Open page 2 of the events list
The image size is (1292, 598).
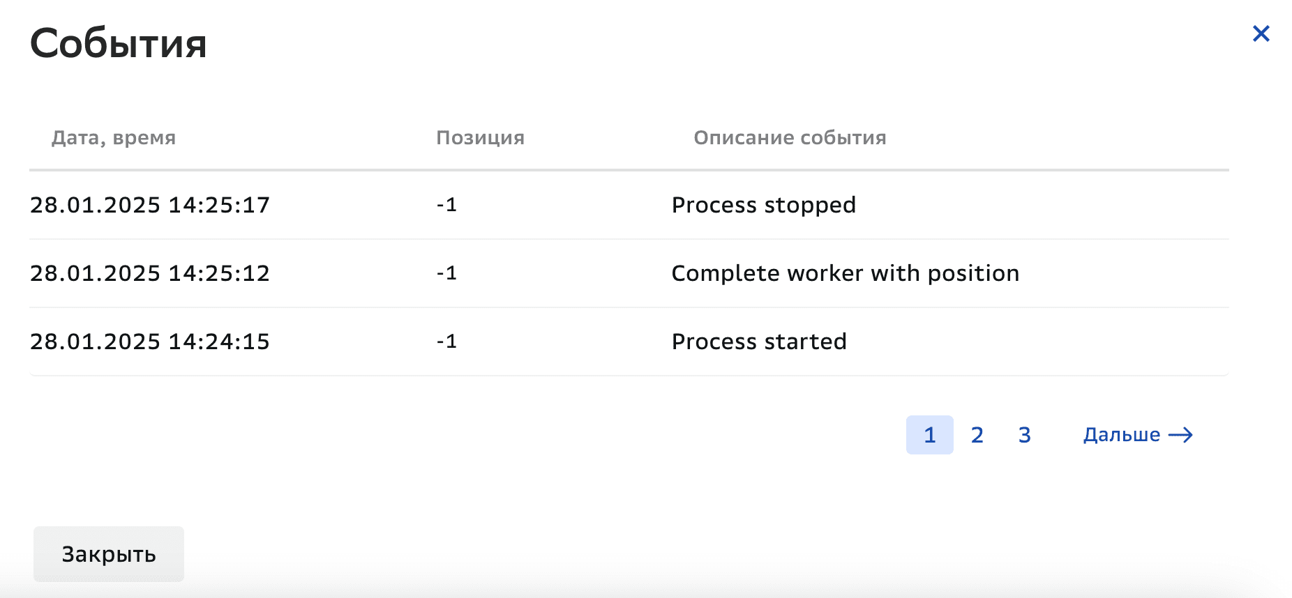(x=977, y=434)
